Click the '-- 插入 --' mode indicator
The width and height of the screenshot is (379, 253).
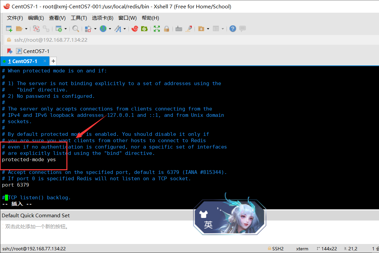17,204
